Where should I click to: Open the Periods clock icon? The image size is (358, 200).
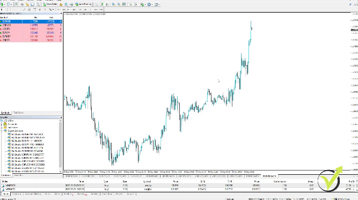tap(149, 4)
